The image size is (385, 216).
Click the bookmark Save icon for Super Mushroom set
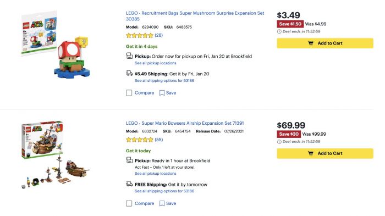(162, 93)
